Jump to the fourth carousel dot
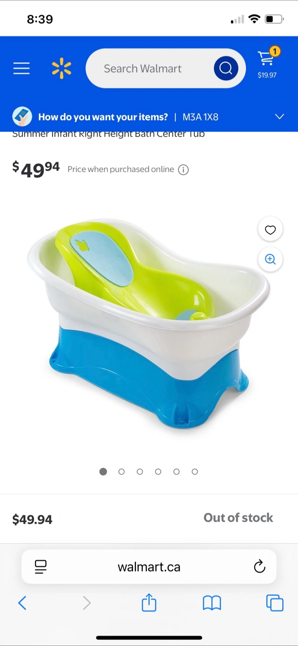 pos(158,471)
